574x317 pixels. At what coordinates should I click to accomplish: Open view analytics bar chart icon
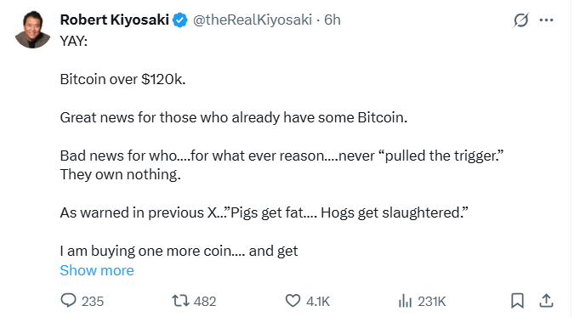click(405, 301)
